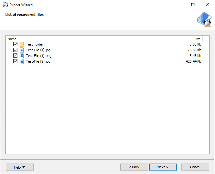
Task: Close the Export Wizard window
Action: (207, 5)
